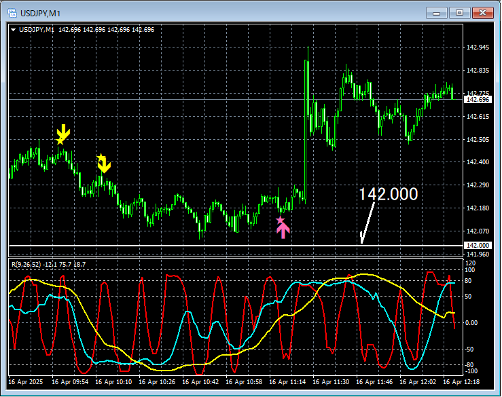This screenshot has width=502, height=397.
Task: Maximize the USDJPY,M1 chart window
Action: [x=459, y=13]
